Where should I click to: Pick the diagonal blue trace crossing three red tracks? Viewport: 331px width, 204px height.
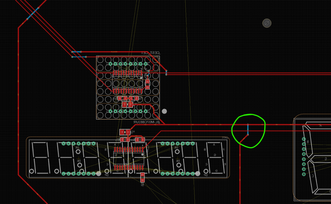tap(33, 13)
